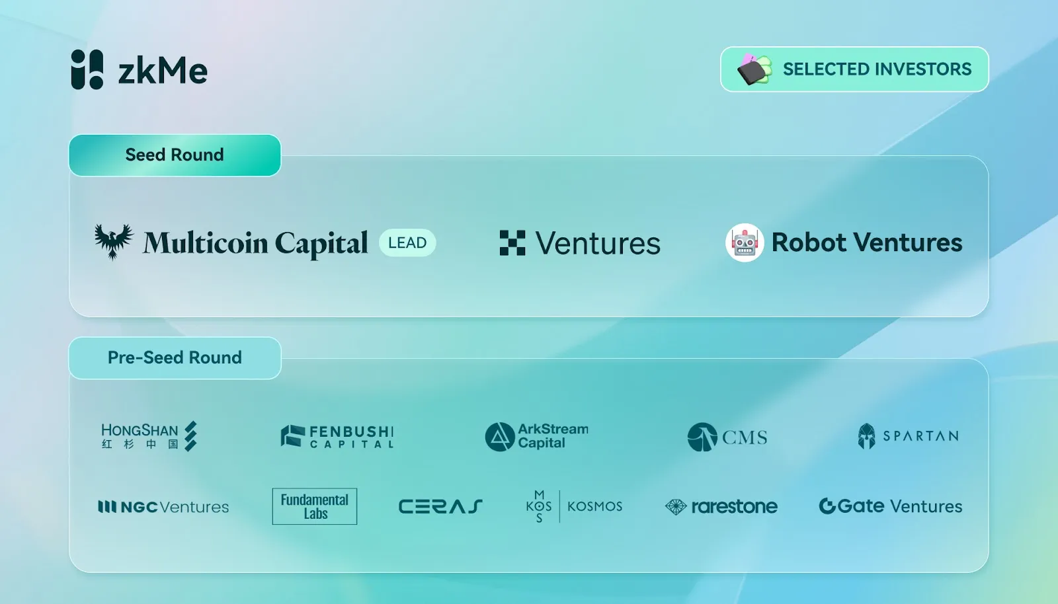This screenshot has height=604, width=1058.
Task: Open the NGC Ventures logo link
Action: pos(163,507)
